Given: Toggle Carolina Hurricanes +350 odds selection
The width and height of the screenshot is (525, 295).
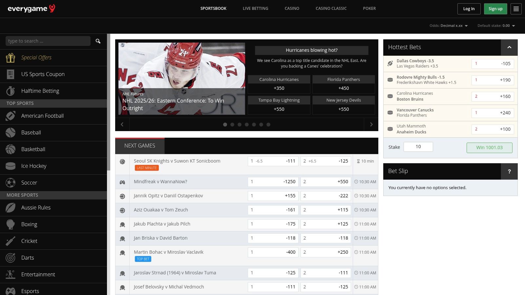Looking at the screenshot, I should point(279,88).
